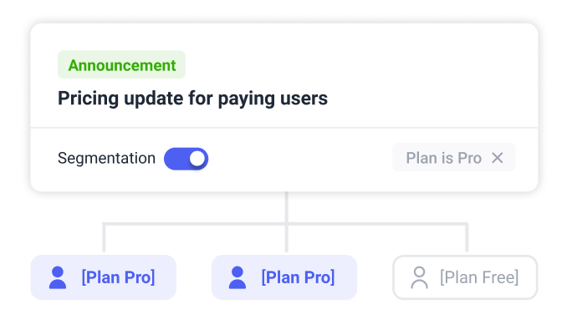Click the first Plan Pro user icon

(58, 277)
